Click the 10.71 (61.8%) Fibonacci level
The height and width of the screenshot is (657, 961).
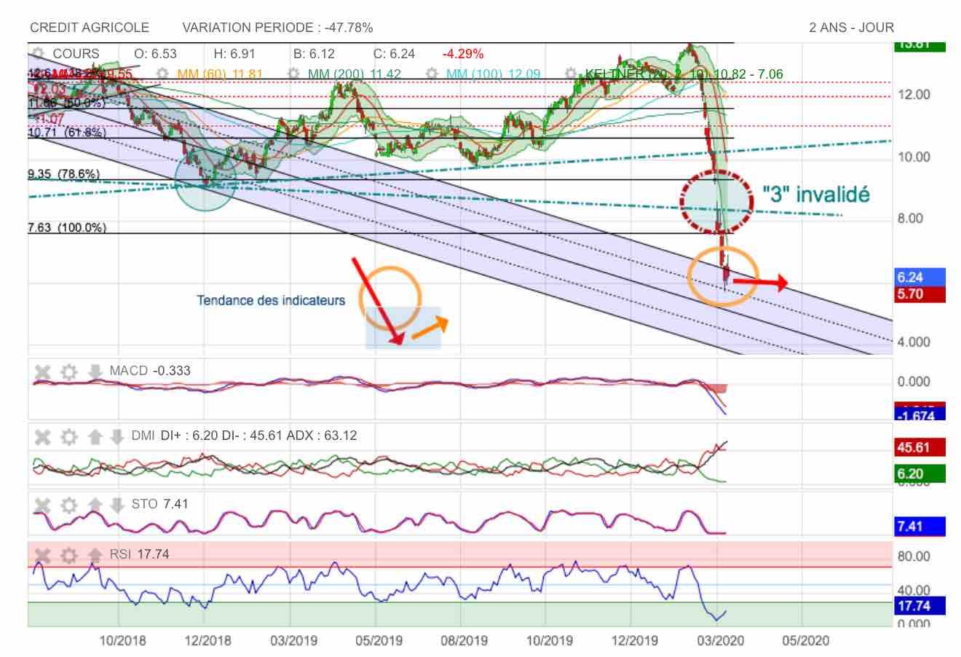click(x=67, y=133)
